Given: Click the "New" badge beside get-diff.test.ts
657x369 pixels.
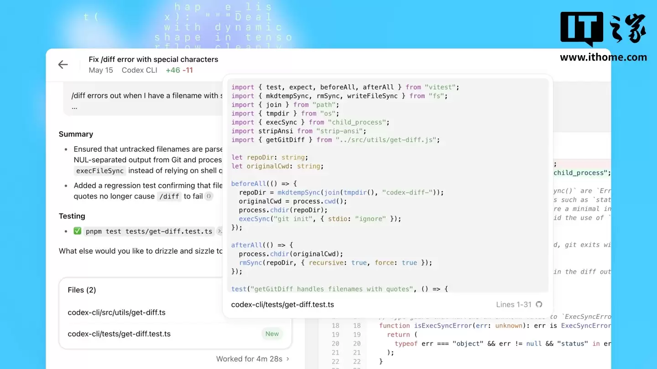Looking at the screenshot, I should (x=272, y=333).
